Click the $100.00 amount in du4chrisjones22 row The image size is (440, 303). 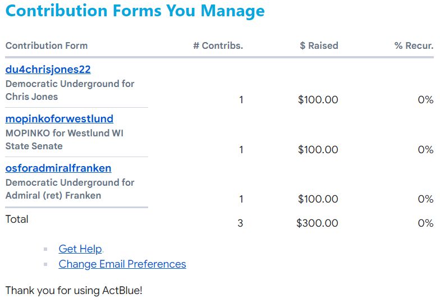318,100
